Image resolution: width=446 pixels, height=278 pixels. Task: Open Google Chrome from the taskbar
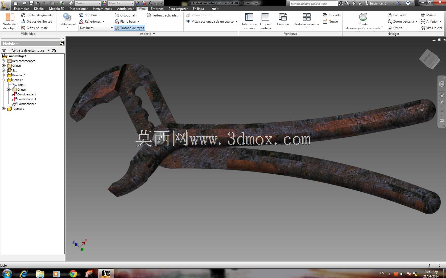coord(73,273)
